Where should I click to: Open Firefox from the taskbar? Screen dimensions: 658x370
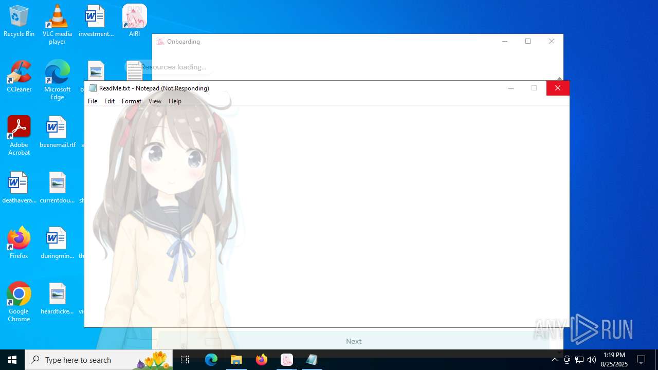261,360
